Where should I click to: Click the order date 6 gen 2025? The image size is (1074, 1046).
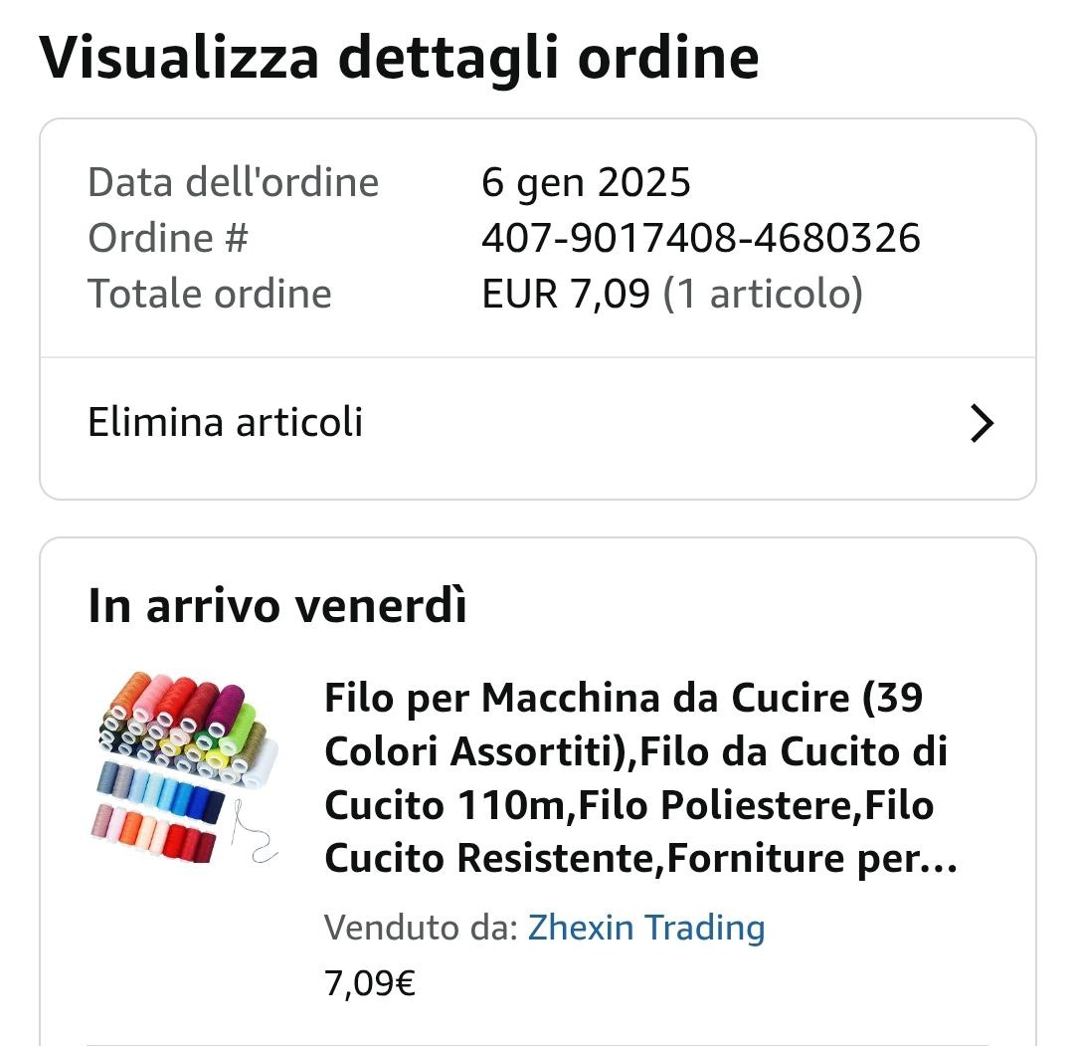(586, 183)
